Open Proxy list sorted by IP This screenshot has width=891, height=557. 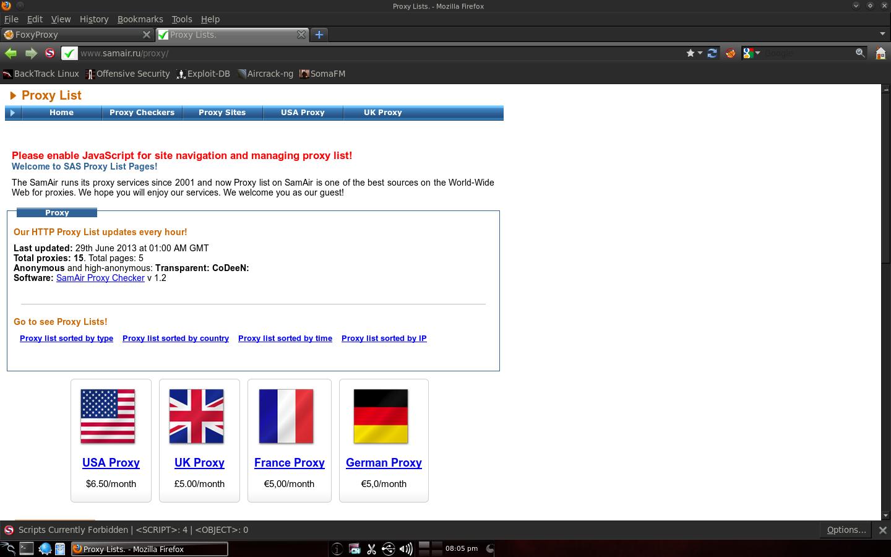(384, 339)
